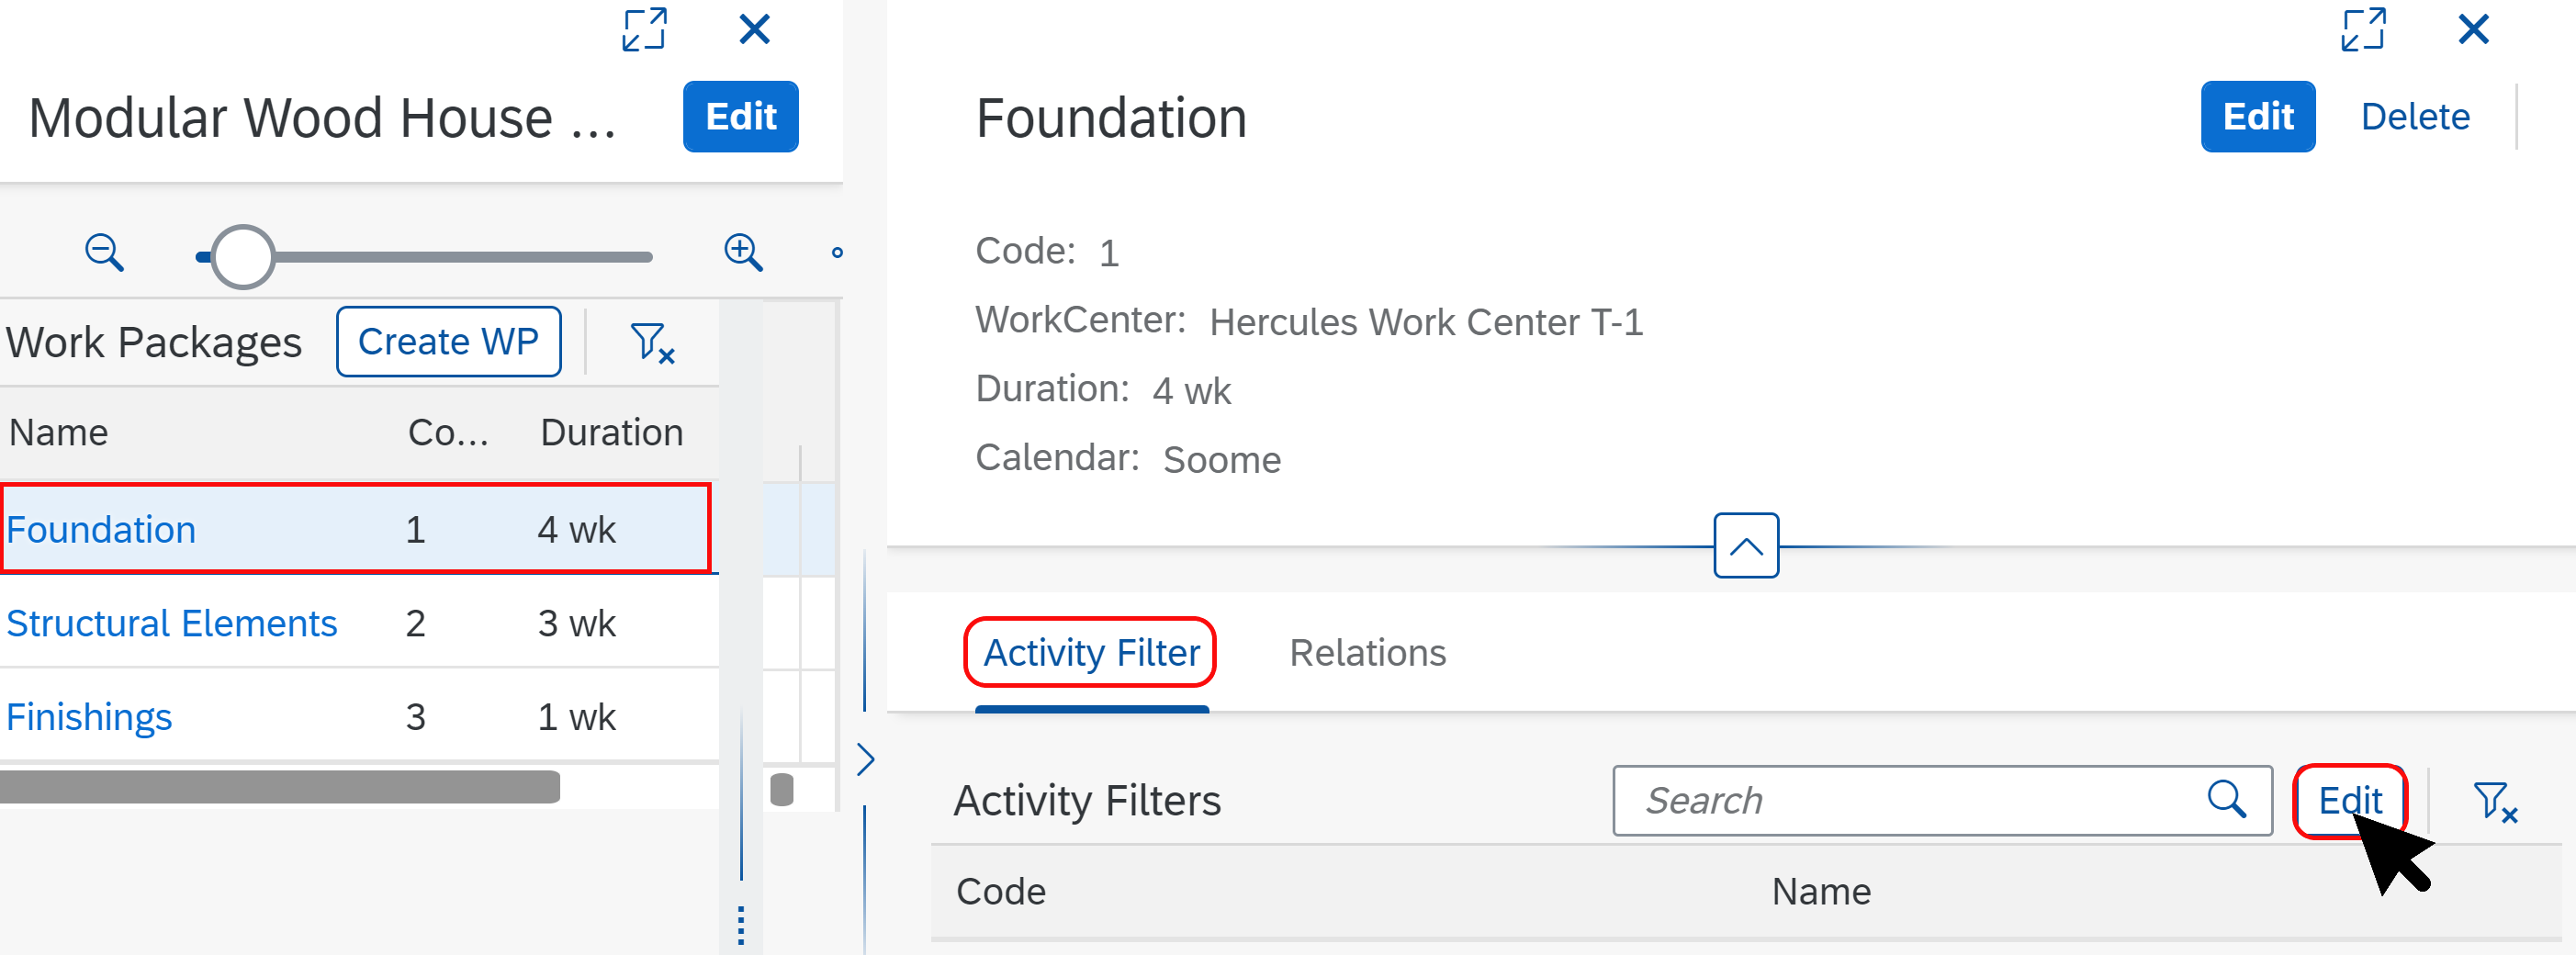The image size is (2576, 955).
Task: Open the Structural Elements work package
Action: click(x=172, y=623)
